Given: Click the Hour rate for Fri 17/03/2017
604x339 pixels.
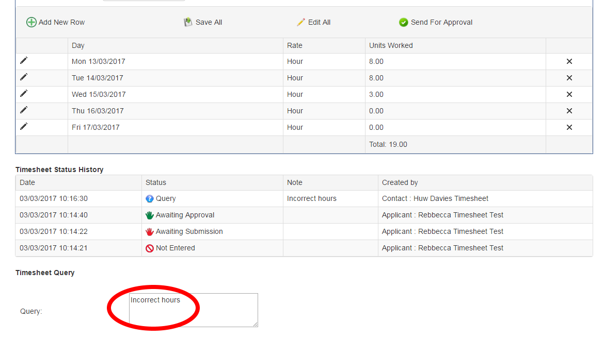Looking at the screenshot, I should point(295,128).
